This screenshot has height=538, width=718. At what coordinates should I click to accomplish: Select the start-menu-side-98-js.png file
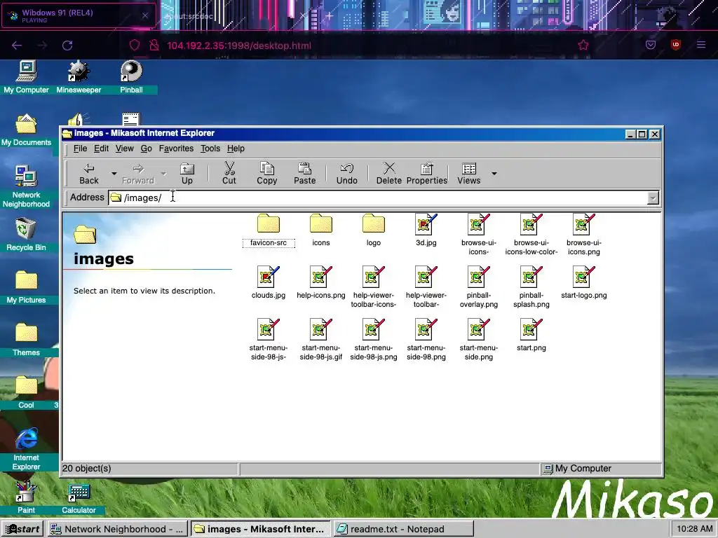[x=374, y=340]
